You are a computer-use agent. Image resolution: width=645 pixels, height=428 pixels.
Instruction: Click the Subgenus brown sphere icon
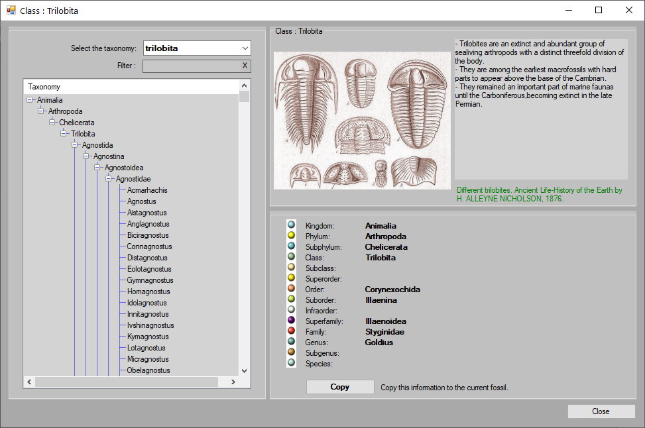[291, 352]
